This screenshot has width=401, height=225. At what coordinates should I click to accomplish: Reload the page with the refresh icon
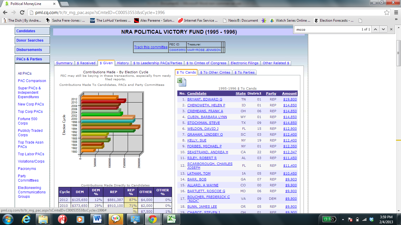pos(22,13)
